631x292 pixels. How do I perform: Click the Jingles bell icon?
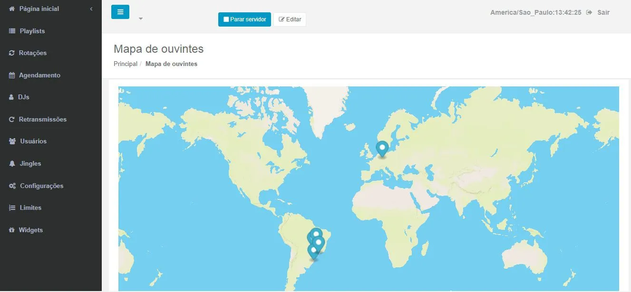pos(12,164)
